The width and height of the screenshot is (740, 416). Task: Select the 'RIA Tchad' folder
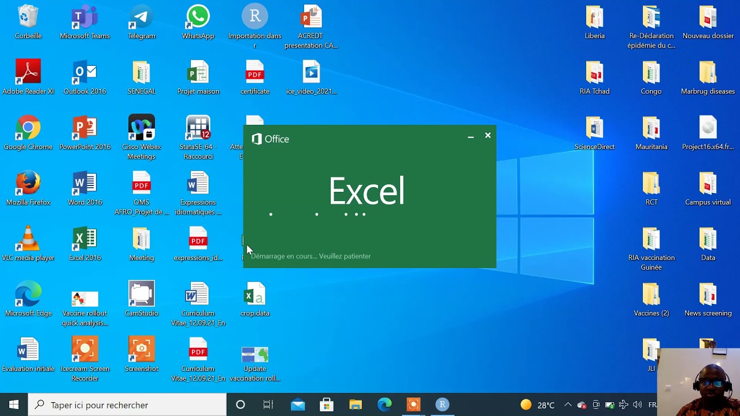pos(595,77)
